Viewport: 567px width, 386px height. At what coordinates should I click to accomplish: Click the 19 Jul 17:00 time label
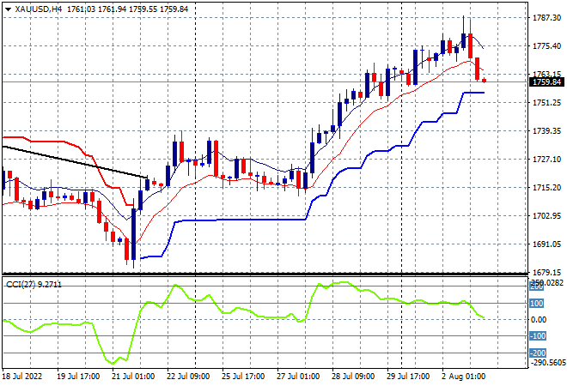[78, 377]
